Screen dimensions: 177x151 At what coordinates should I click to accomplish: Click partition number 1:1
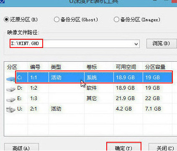33,77
